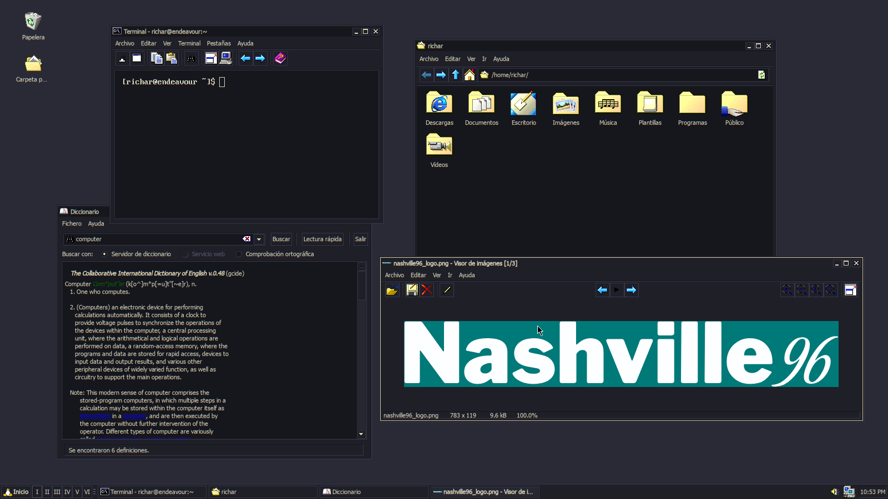Click the computer monitor icon in Terminal toolbar
The height and width of the screenshot is (499, 888).
click(225, 58)
